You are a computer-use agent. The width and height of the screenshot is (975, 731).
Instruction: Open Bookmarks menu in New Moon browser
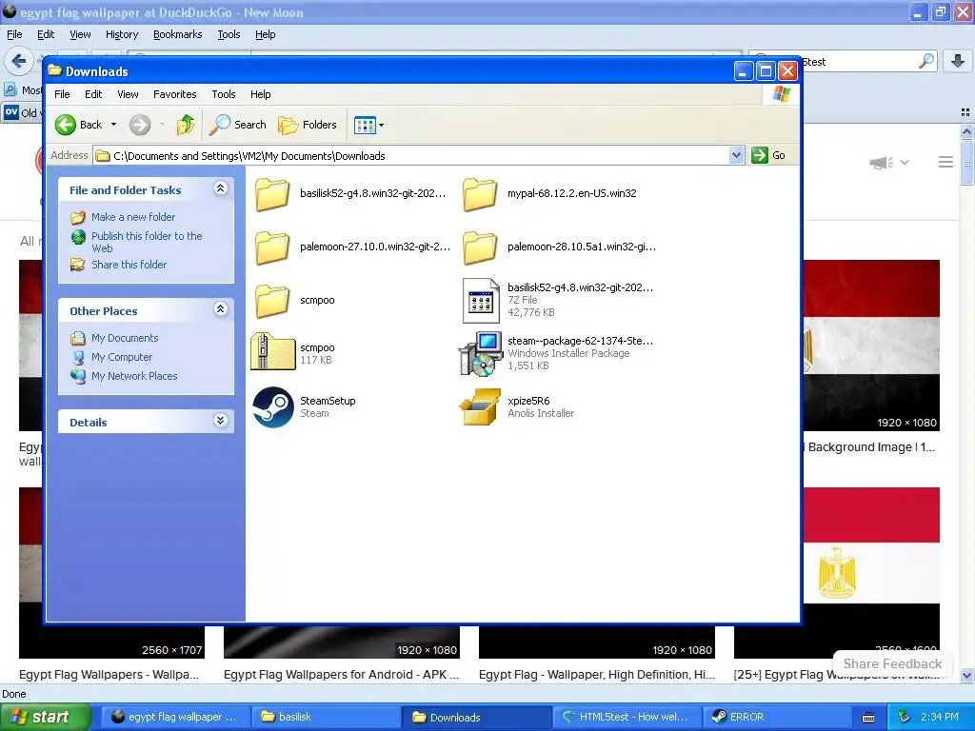[x=177, y=35]
